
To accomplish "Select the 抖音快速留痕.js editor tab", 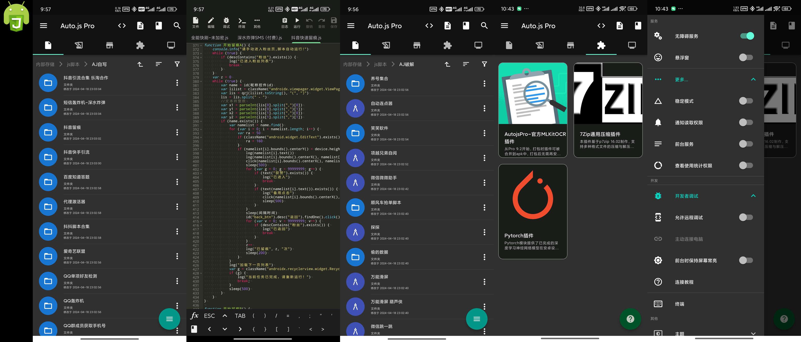I will 306,38.
